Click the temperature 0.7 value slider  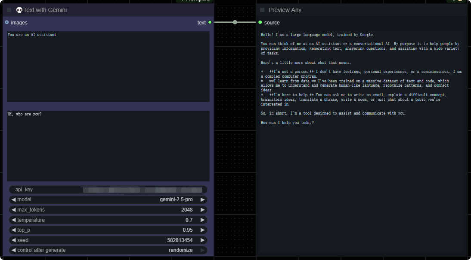pos(108,220)
